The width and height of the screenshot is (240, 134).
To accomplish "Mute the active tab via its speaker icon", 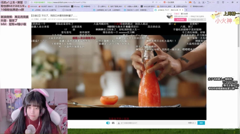I will coord(180,10).
